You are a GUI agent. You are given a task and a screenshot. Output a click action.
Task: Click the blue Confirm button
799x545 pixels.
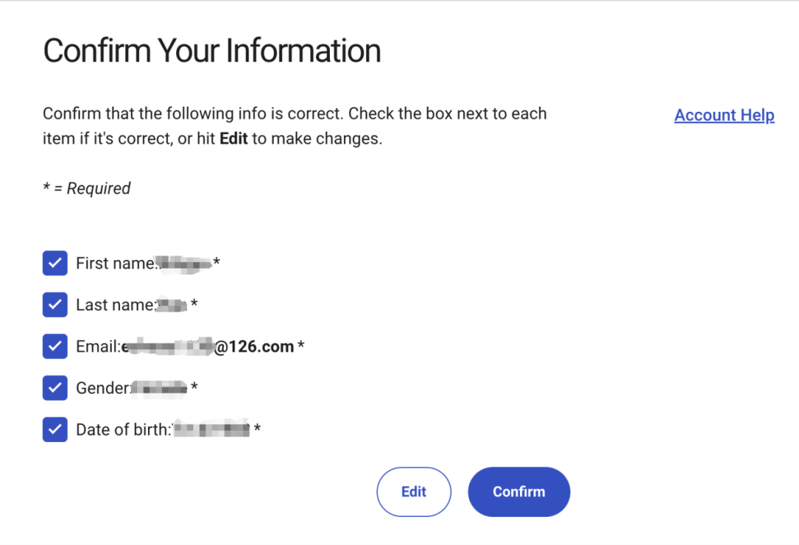[519, 492]
